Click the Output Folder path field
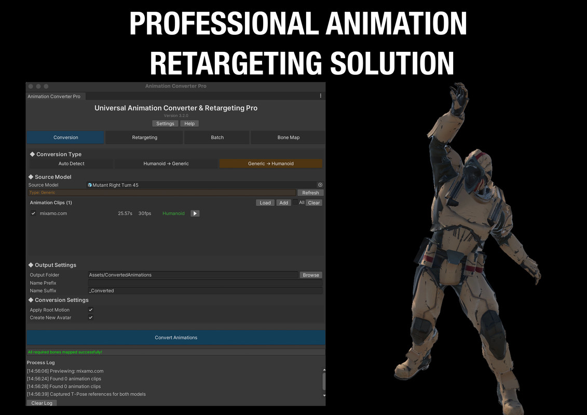587x415 pixels. coord(193,274)
